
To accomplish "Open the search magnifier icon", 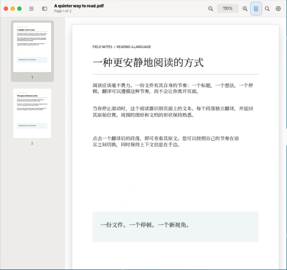I will click(x=267, y=8).
